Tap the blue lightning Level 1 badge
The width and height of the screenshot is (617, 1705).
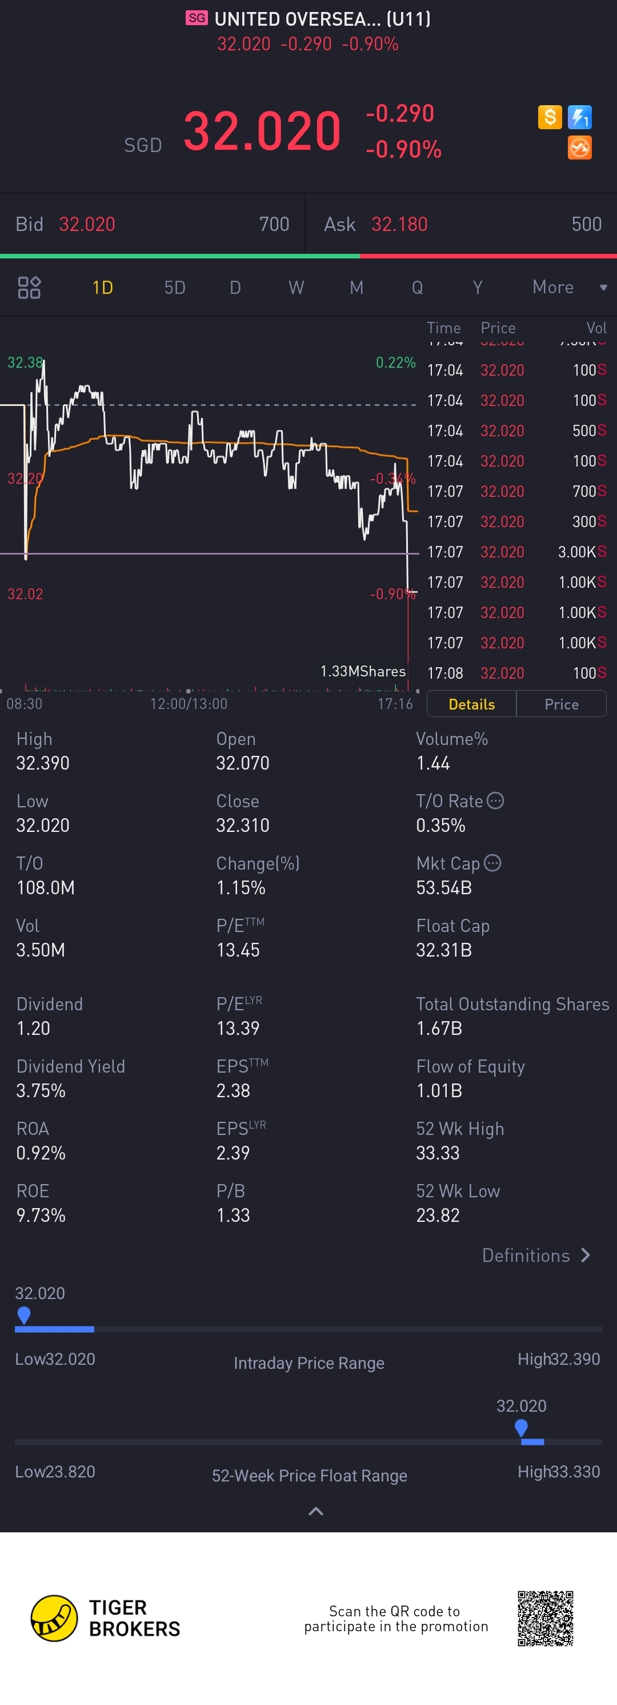[x=579, y=117]
